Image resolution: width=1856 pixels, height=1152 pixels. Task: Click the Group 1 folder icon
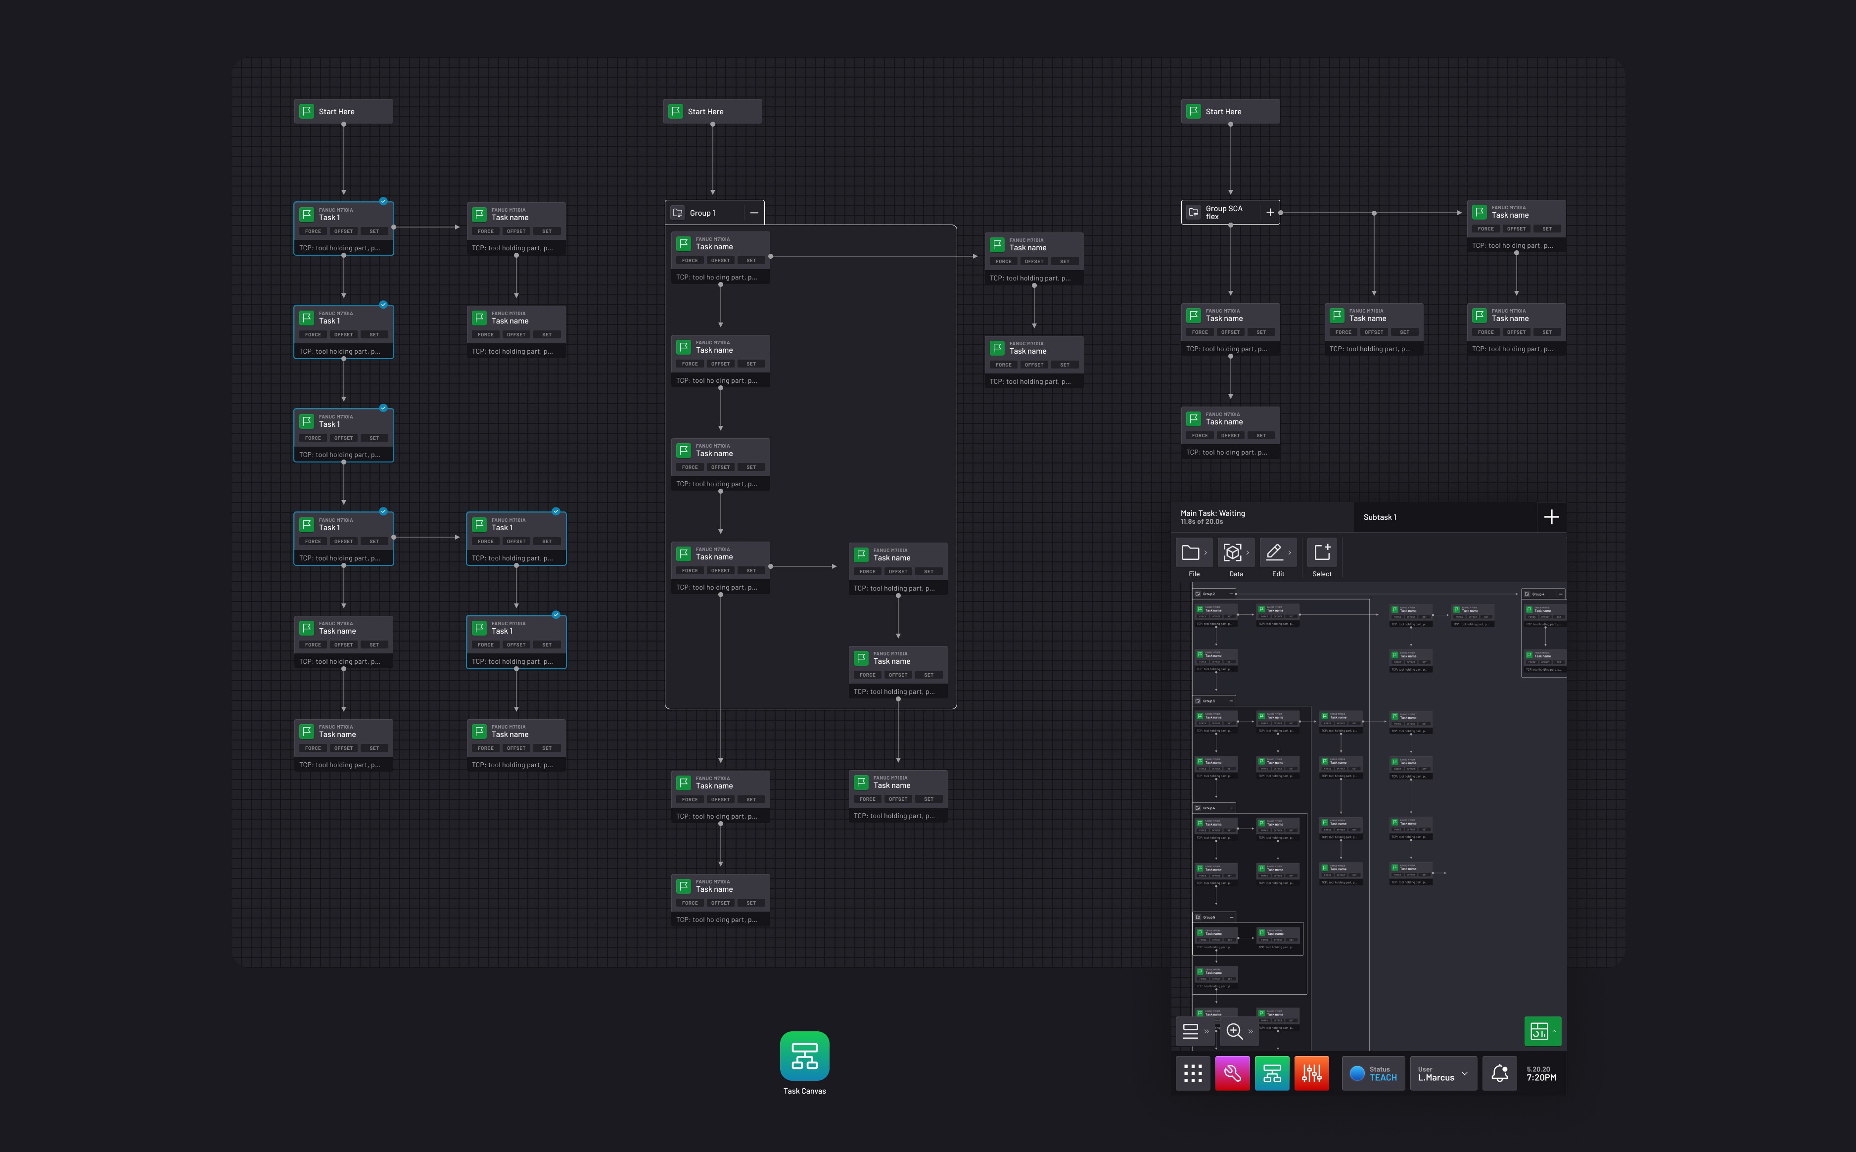(678, 213)
